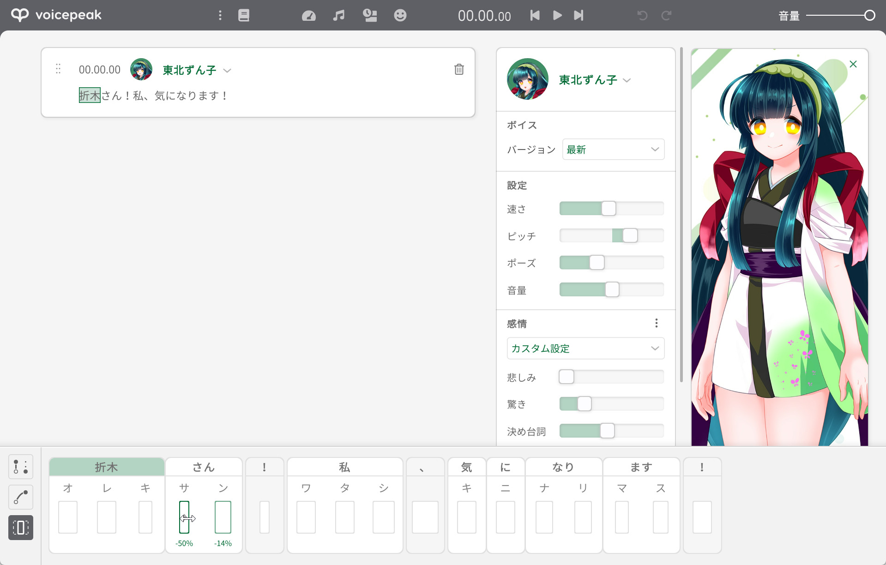Image resolution: width=886 pixels, height=565 pixels.
Task: Select the ます word segment tab
Action: click(641, 467)
